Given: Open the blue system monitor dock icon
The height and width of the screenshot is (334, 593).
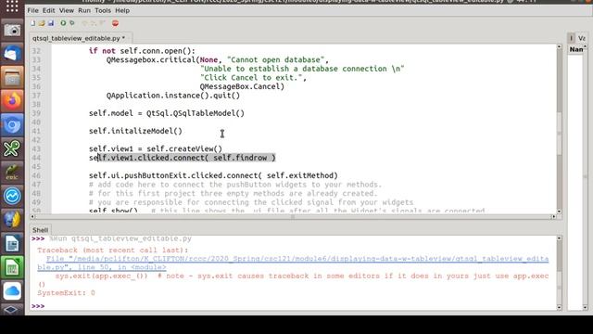Looking at the screenshot, I should (x=12, y=196).
